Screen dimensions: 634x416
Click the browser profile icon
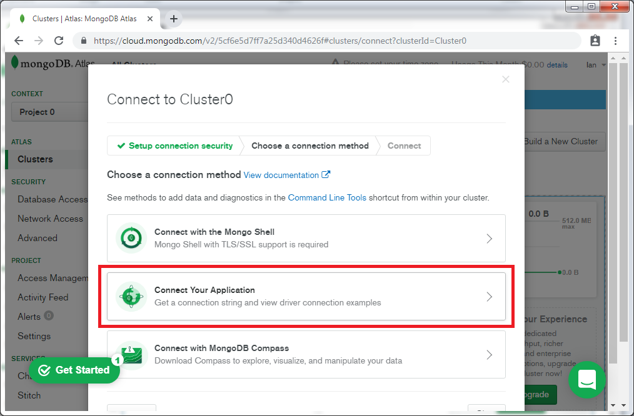tap(595, 41)
